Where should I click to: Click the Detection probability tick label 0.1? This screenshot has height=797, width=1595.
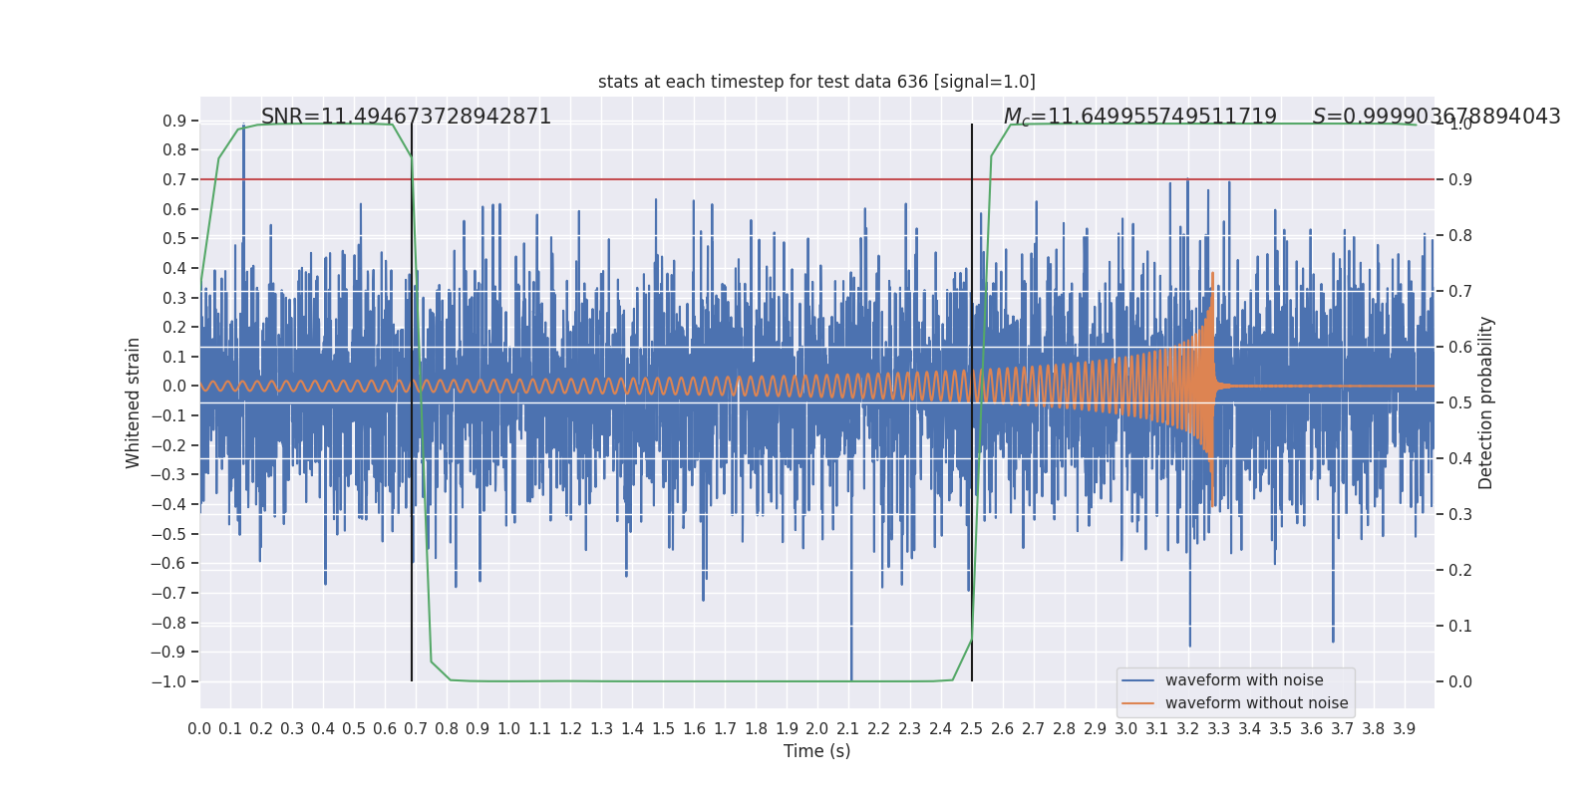[1460, 627]
